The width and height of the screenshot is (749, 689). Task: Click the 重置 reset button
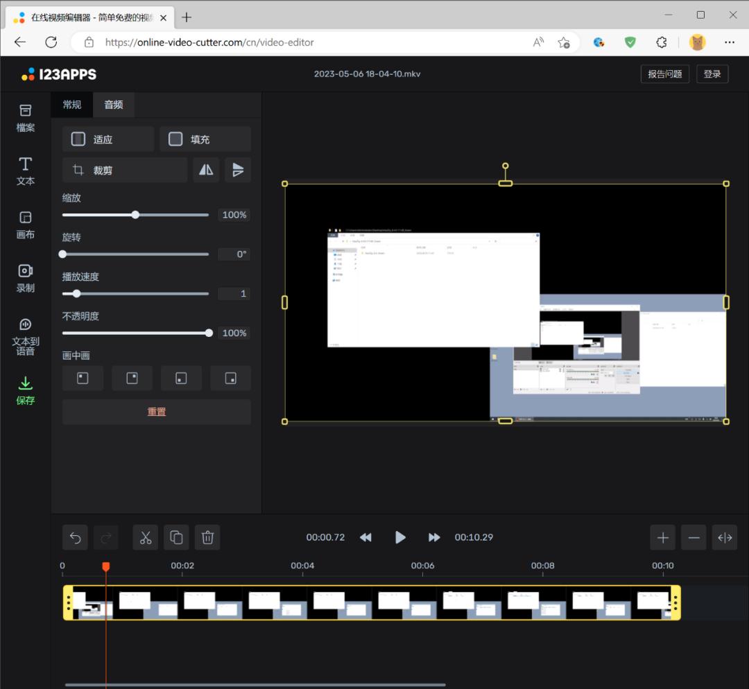pos(157,412)
